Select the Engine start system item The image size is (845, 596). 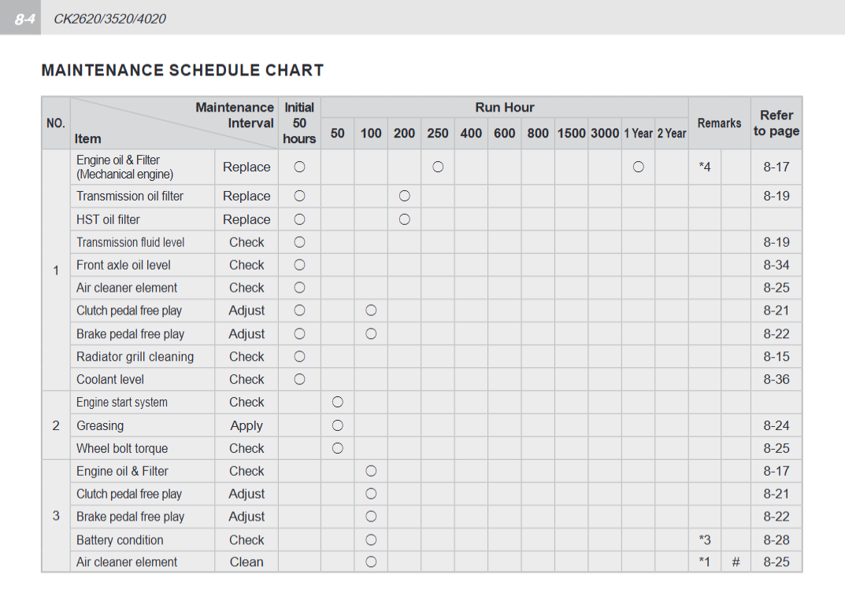point(122,403)
